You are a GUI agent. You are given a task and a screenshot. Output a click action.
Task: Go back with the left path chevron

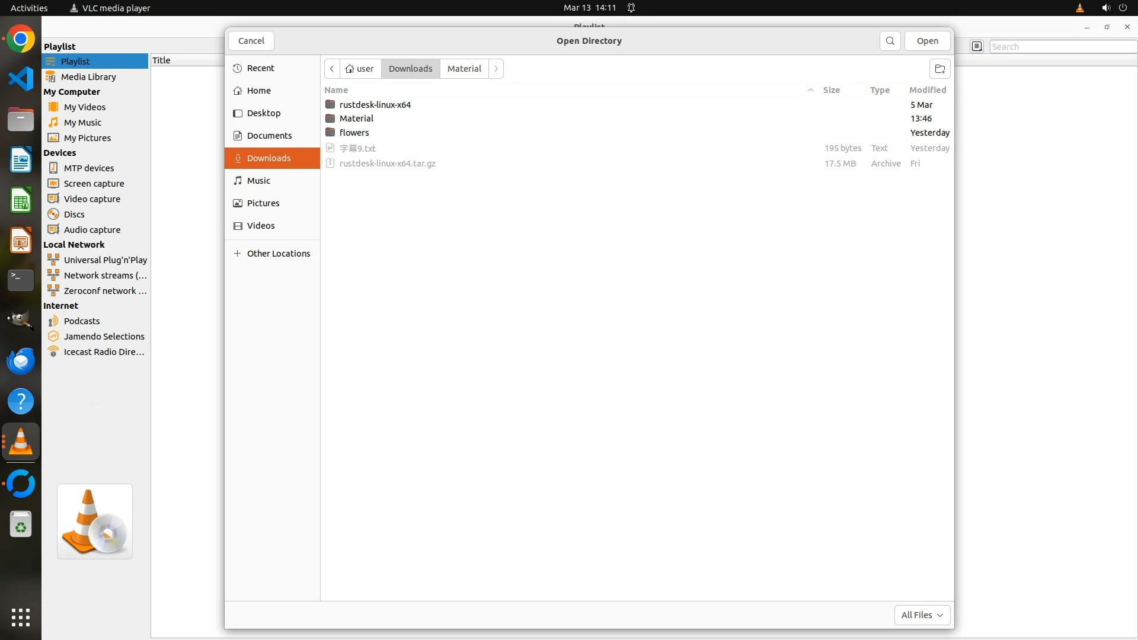pos(332,69)
